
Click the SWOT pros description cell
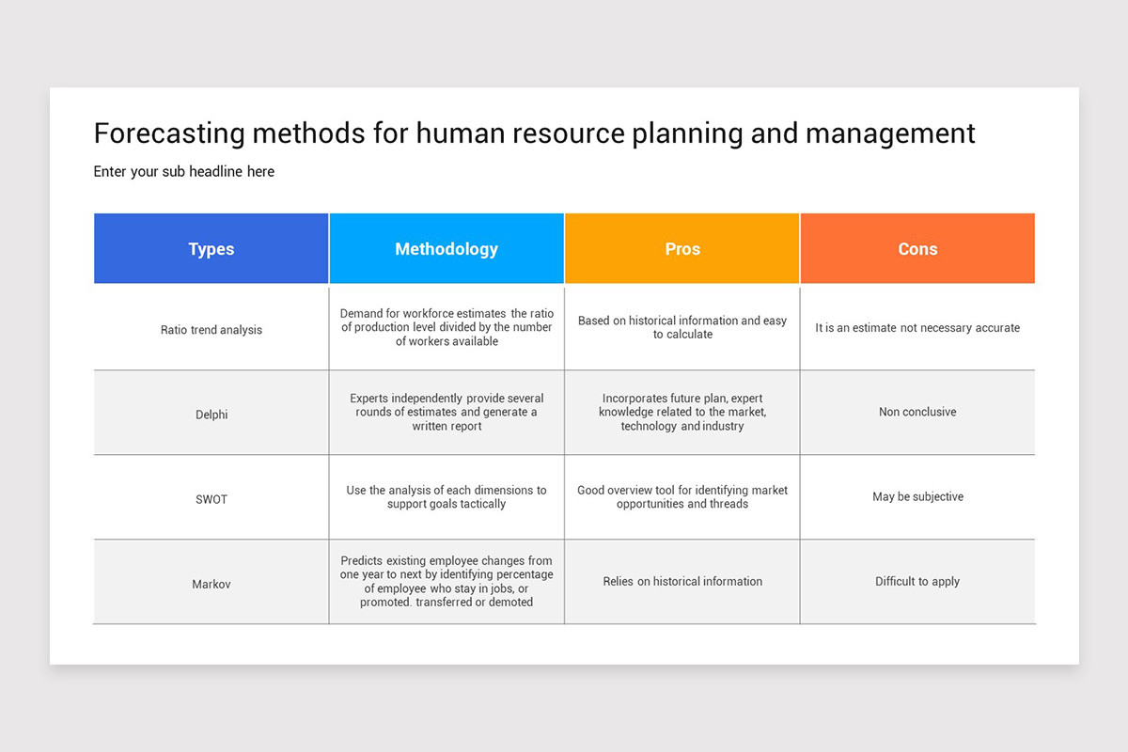[682, 497]
